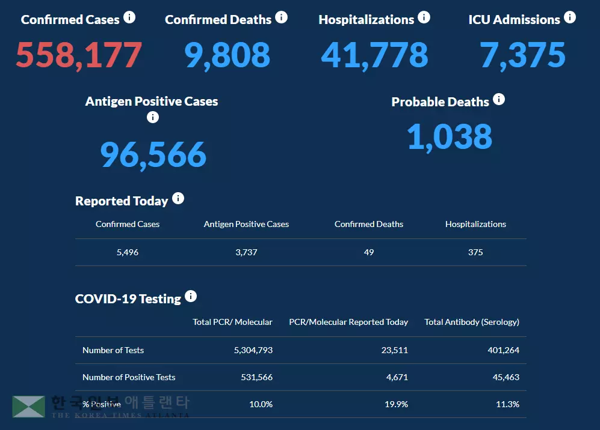Click the info icon next to Reported Today
Viewport: 600px width, 430px height.
pyautogui.click(x=178, y=199)
